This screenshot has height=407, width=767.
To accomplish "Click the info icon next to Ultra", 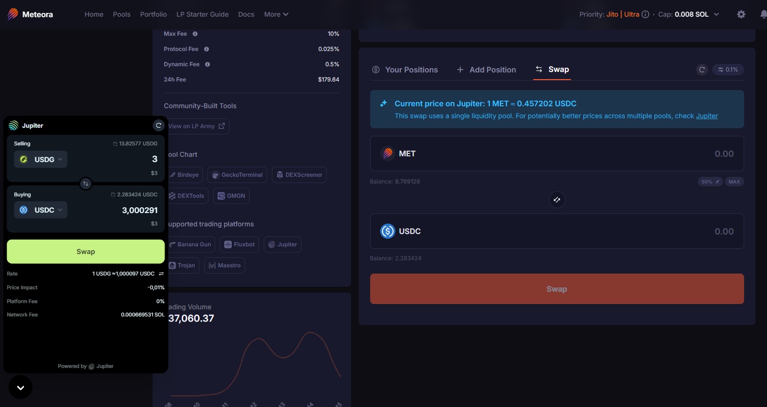I will 645,14.
